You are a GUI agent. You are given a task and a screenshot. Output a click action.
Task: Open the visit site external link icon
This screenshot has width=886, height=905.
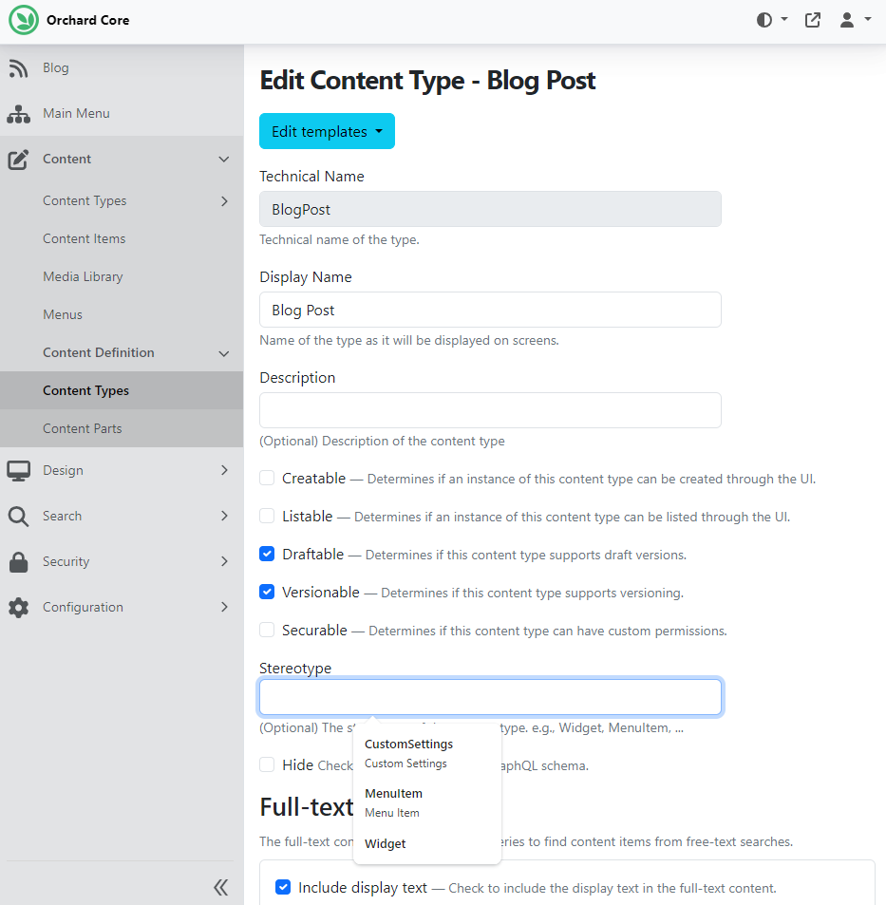[813, 20]
